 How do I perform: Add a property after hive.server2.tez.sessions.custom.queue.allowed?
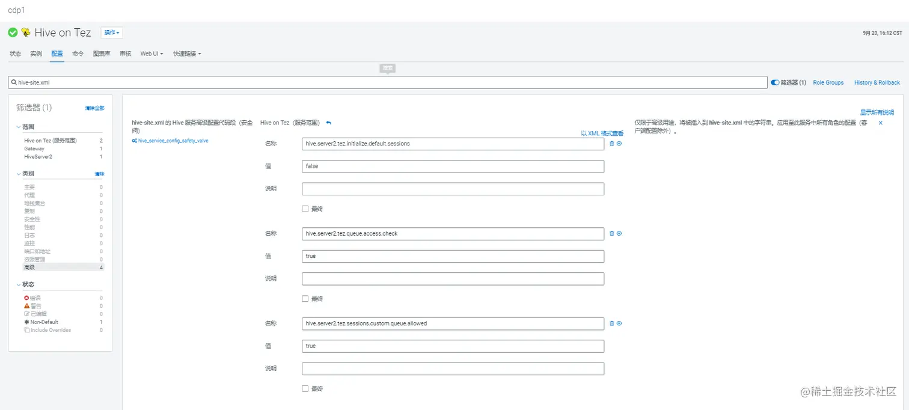pos(619,323)
